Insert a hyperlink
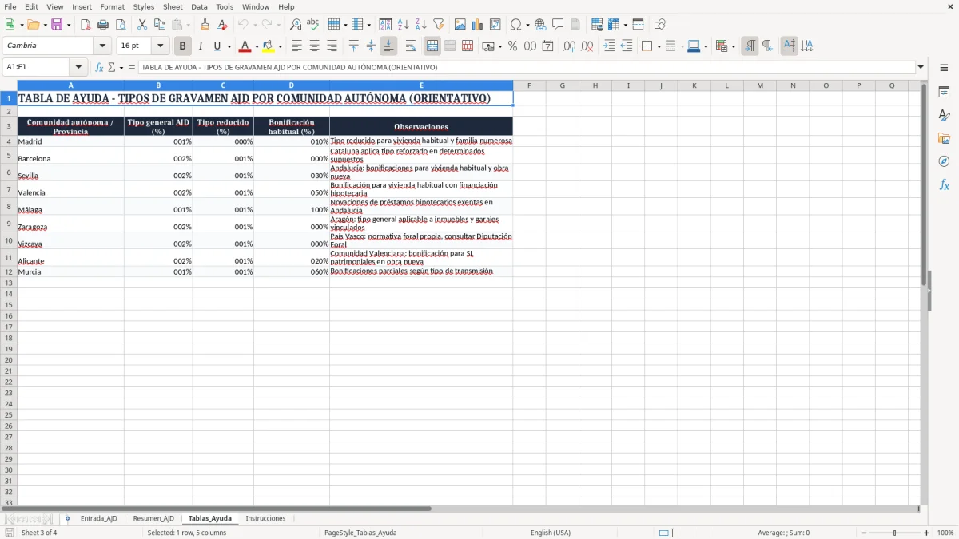Viewport: 959px width, 539px height. [x=540, y=25]
